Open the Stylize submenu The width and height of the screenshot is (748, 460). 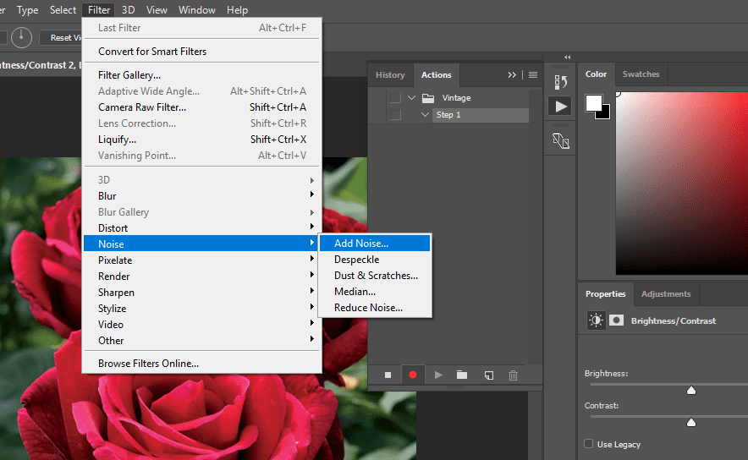[x=201, y=309]
